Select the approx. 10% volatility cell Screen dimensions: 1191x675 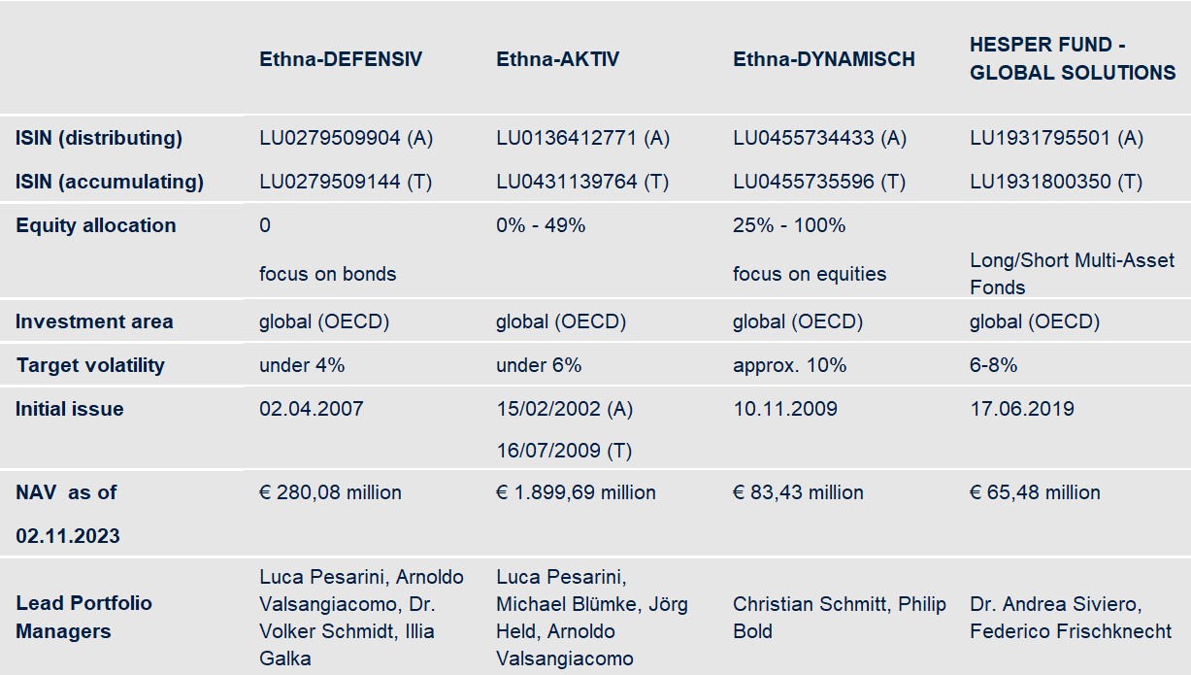pos(789,365)
